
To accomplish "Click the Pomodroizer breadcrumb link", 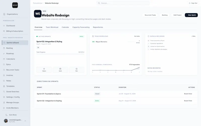I will pyautogui.click(x=38, y=3).
